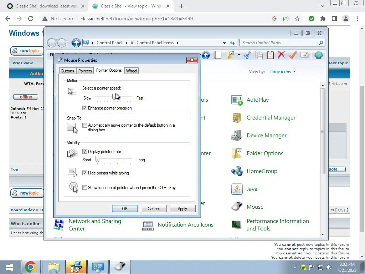This screenshot has width=365, height=274.
Task: Click the Board index forum link
Action: 22,210
